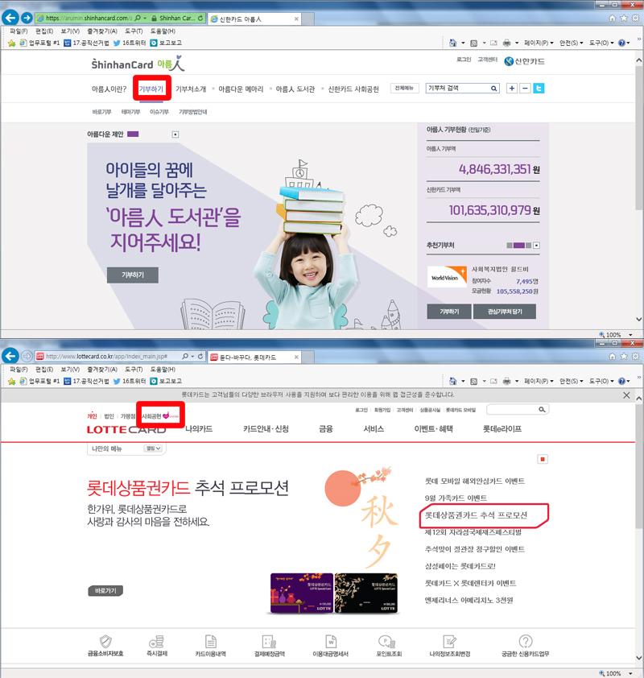Viewport: 644px width, 678px height.
Task: Open 즉시결제 icon on Lotte Card page
Action: coord(156,641)
